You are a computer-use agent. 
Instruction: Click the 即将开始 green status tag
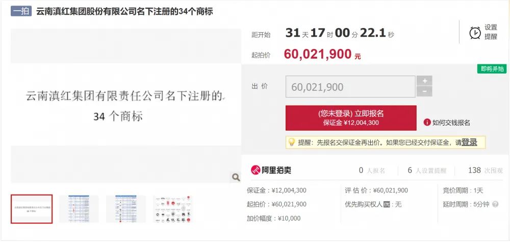click(492, 69)
